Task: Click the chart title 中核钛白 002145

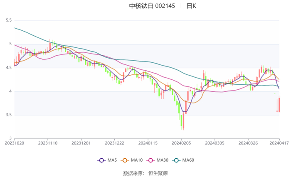Action: point(152,6)
